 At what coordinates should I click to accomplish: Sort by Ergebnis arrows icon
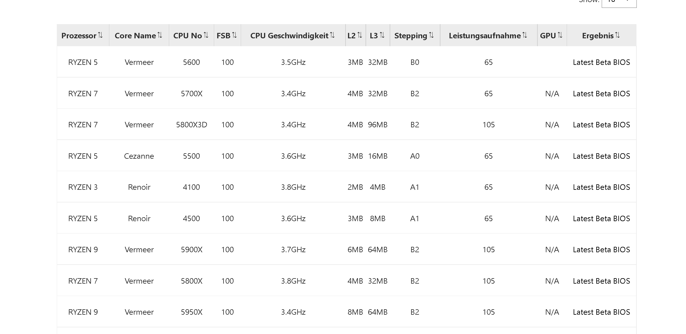[617, 35]
